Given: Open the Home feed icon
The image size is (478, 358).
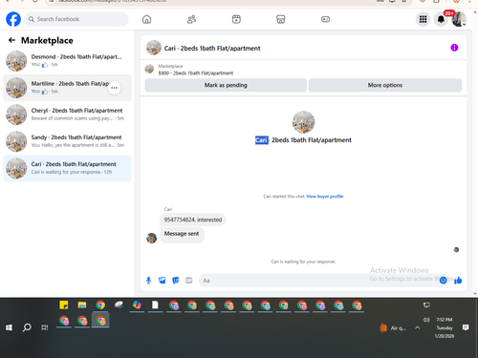Looking at the screenshot, I should pyautogui.click(x=146, y=19).
